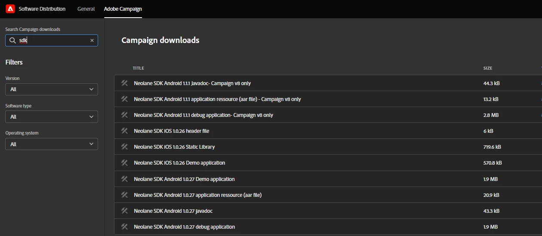Click tool icon for iOS 1.0.26 Demo application row

click(125, 162)
